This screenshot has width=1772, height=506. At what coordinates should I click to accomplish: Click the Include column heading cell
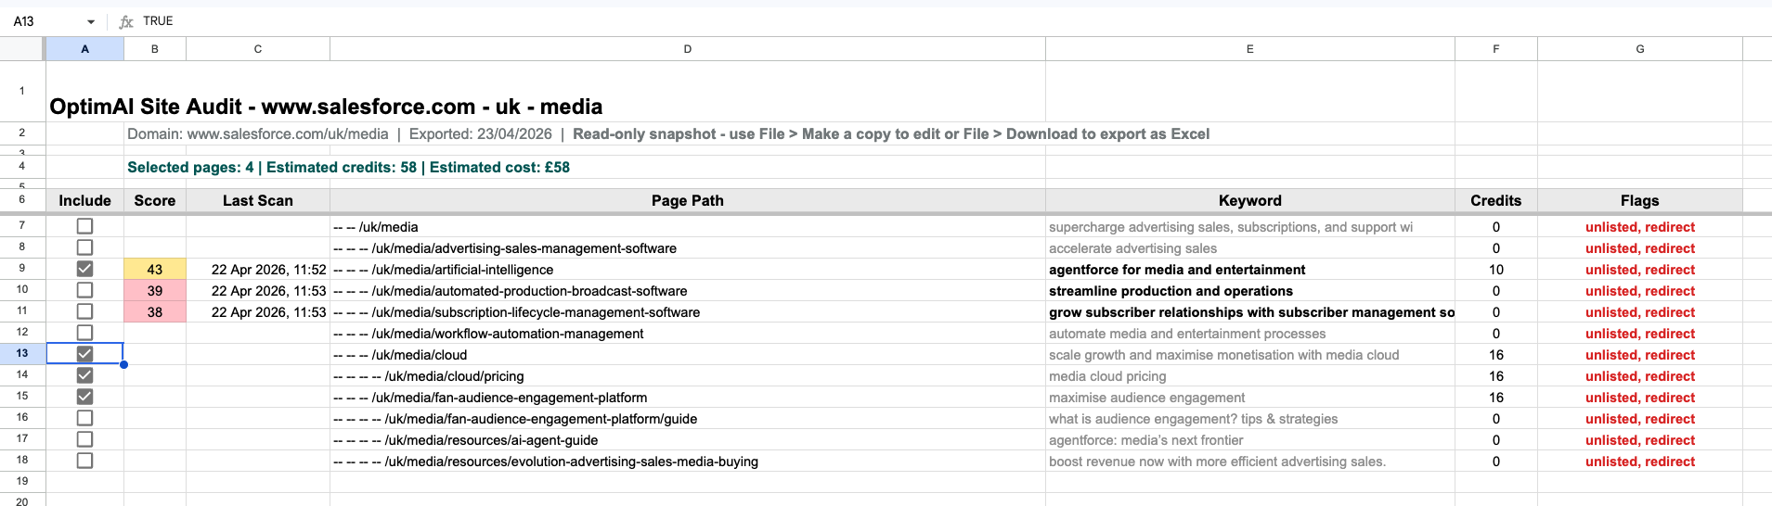pyautogui.click(x=84, y=200)
